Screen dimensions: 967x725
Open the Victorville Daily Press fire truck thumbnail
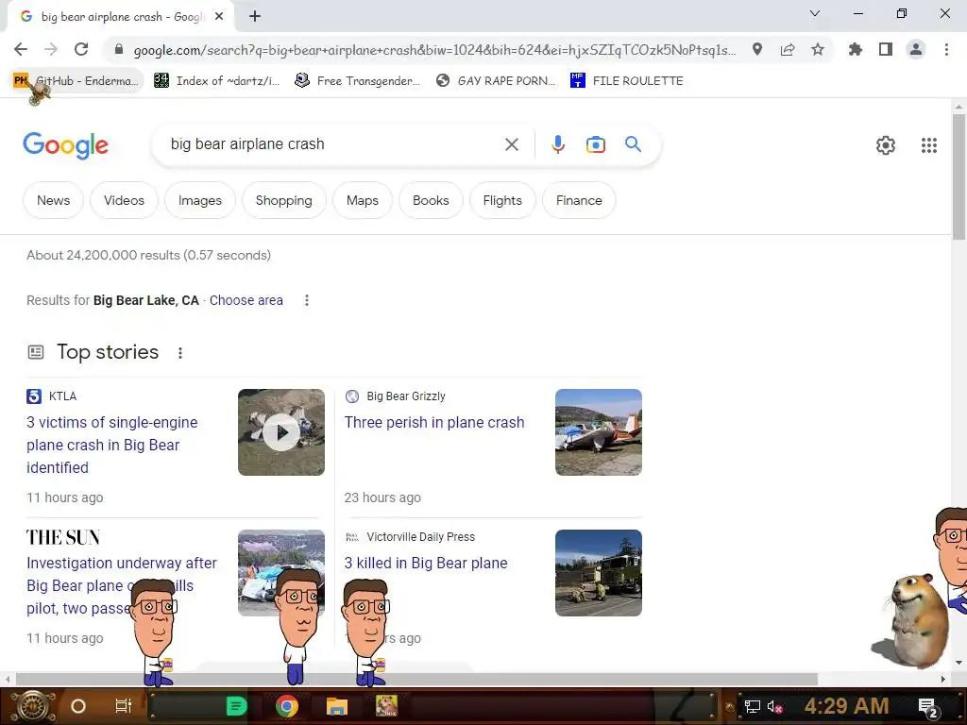click(598, 573)
